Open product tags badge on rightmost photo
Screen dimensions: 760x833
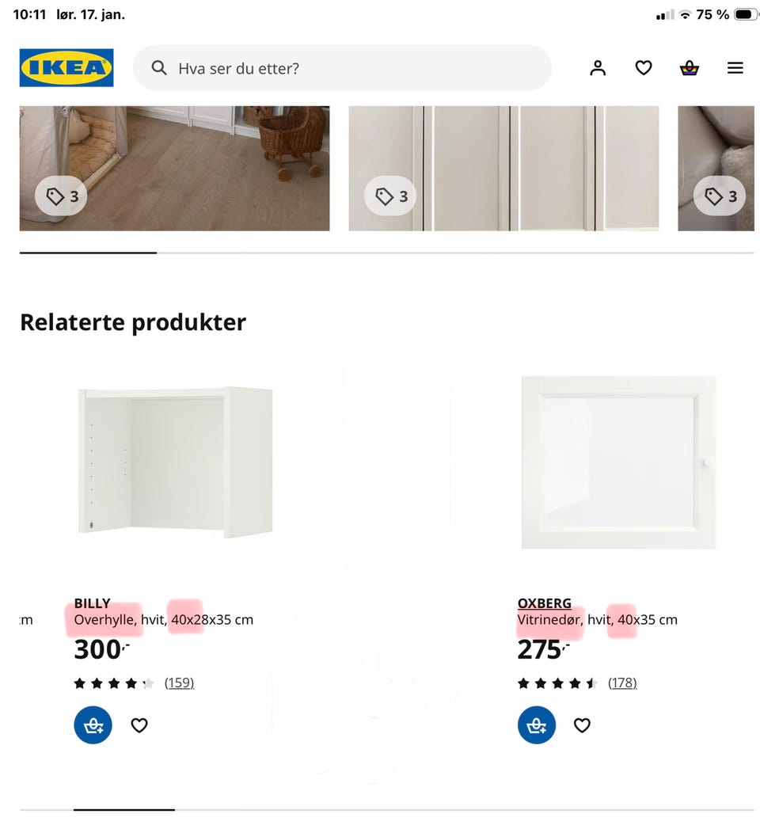(718, 196)
